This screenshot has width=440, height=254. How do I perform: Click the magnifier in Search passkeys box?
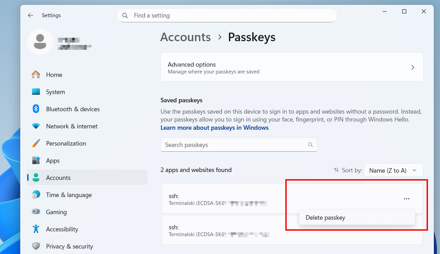(310, 145)
